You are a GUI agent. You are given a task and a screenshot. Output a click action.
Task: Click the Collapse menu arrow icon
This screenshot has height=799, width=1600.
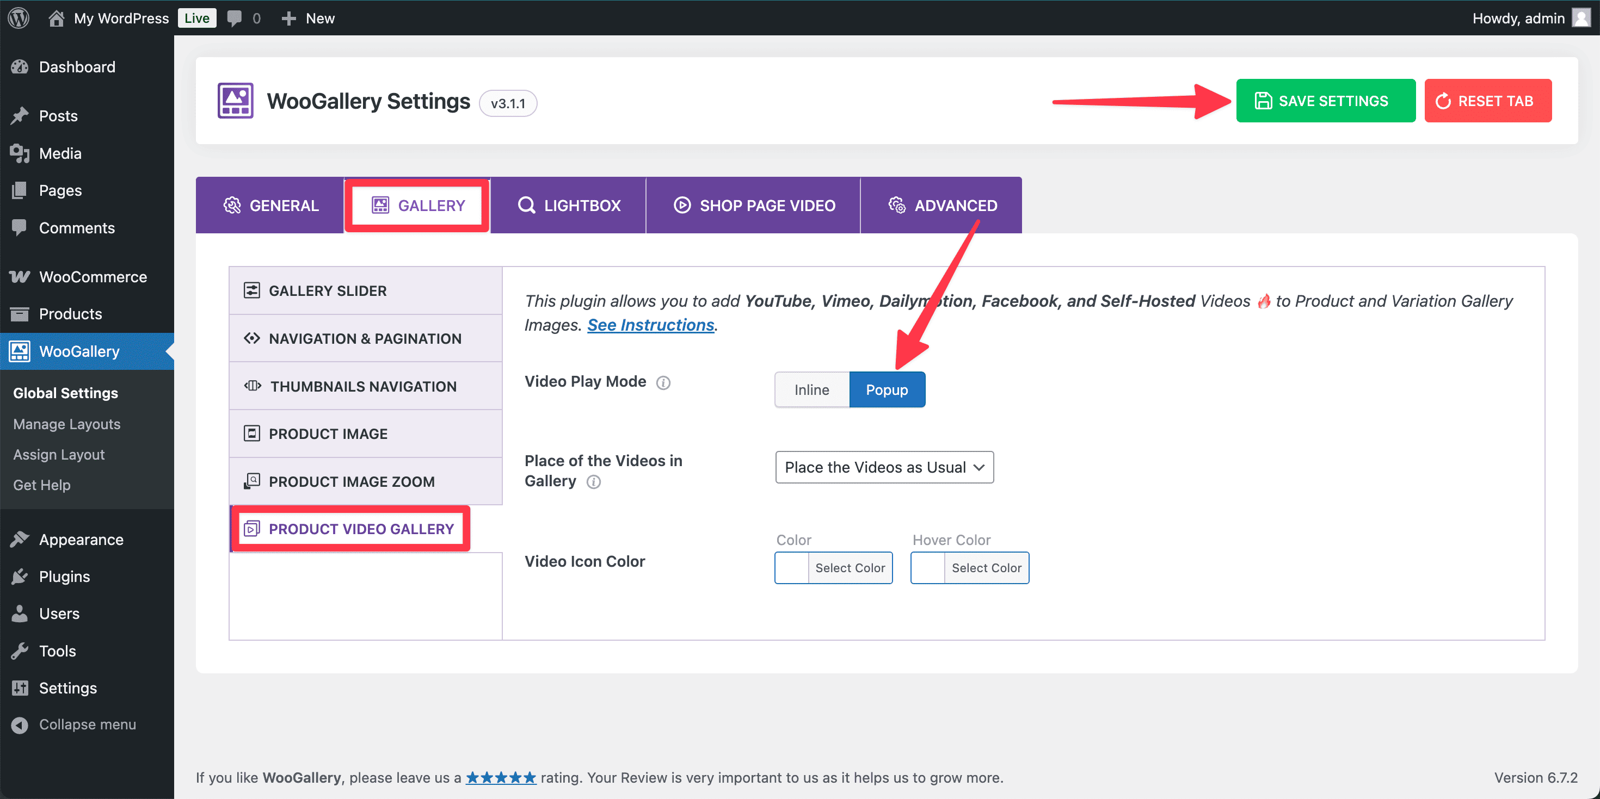(20, 725)
